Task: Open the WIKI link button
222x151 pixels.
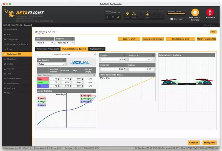Action: coord(213,32)
